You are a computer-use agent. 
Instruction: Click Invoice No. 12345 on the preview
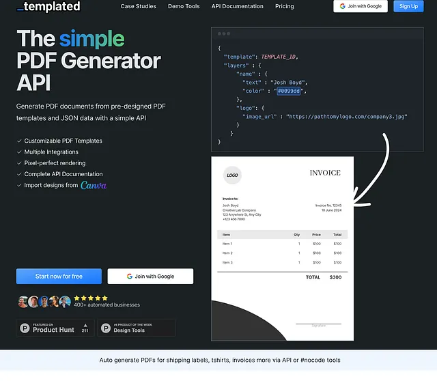328,206
